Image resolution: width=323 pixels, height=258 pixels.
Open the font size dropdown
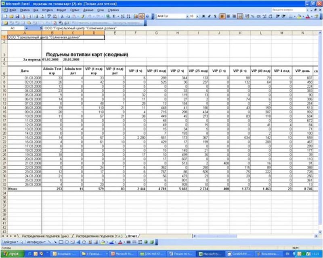[x=197, y=16]
